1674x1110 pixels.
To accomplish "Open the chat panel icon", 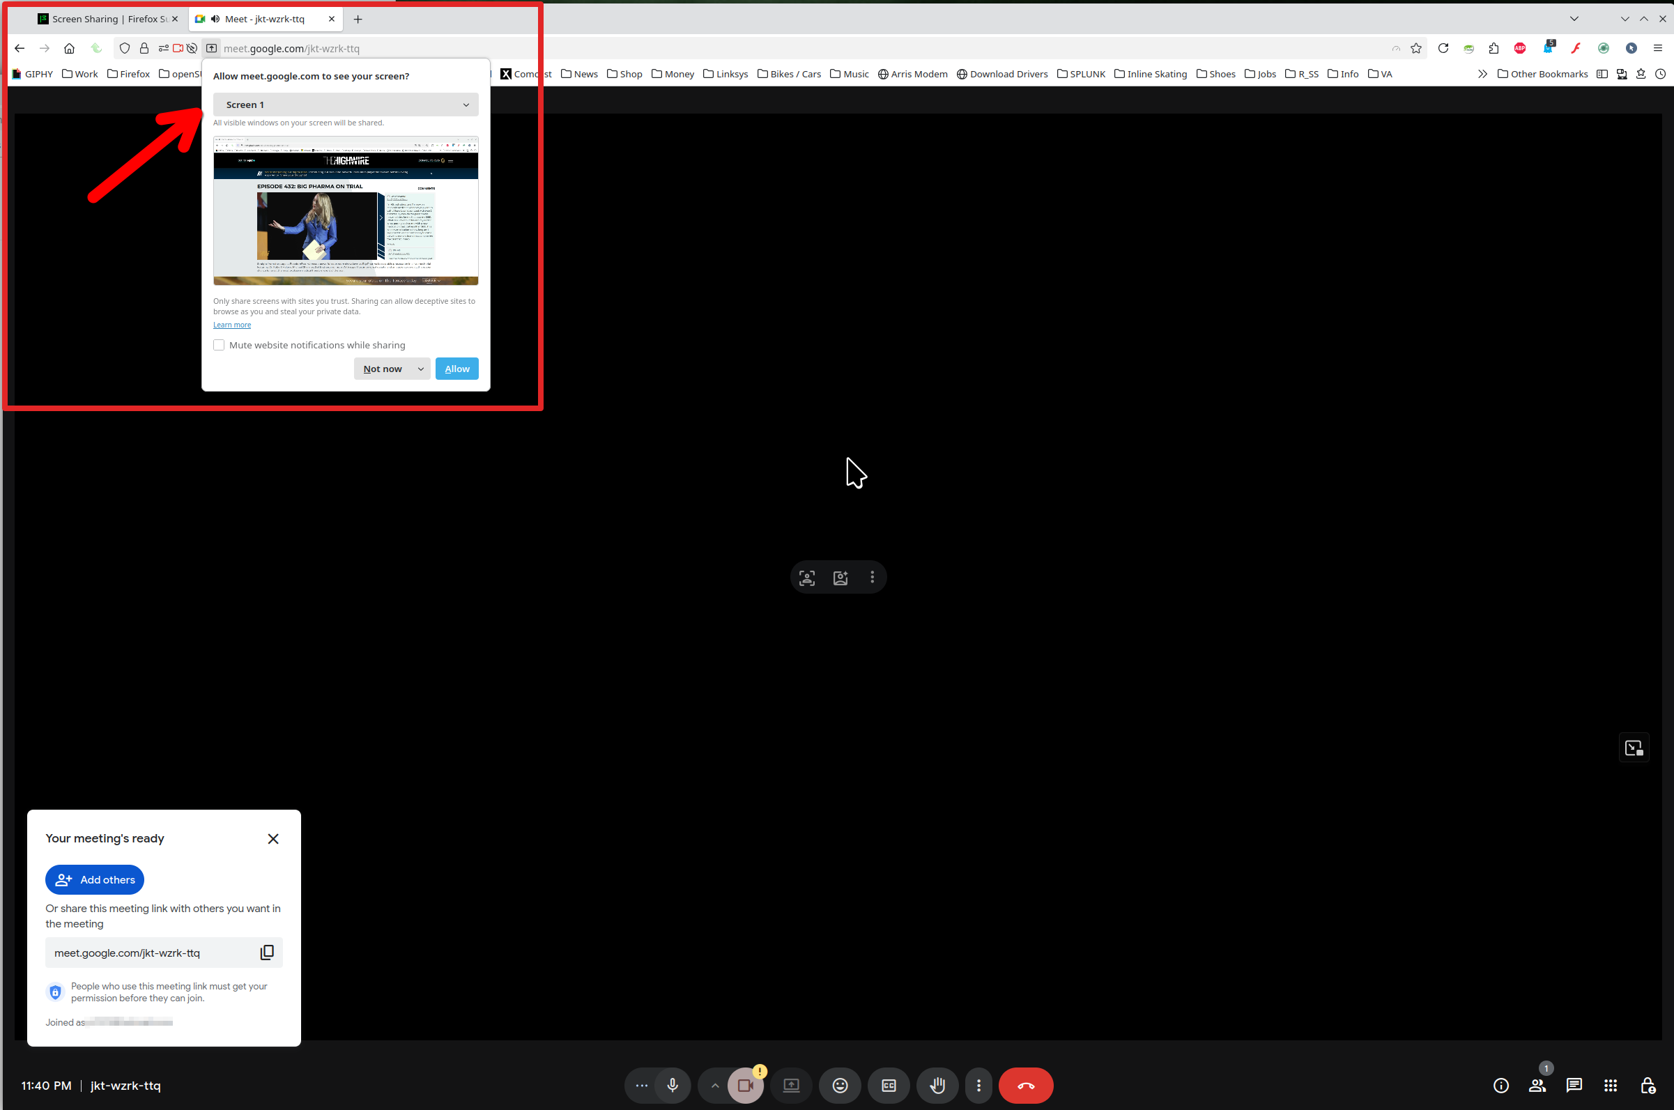I will tap(1574, 1085).
